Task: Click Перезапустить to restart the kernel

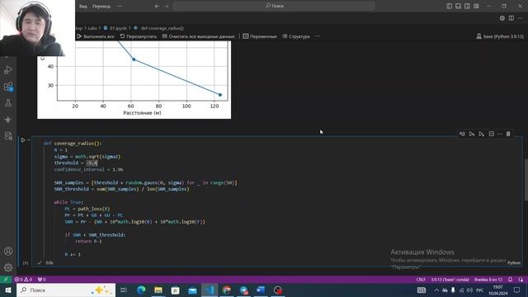Action: (139, 36)
